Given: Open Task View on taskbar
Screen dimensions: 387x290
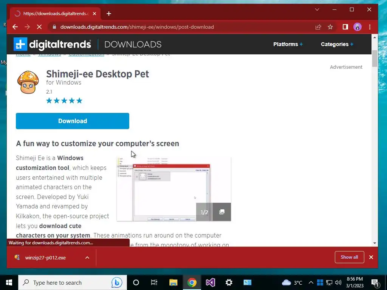Looking at the screenshot, I should click(154, 282).
